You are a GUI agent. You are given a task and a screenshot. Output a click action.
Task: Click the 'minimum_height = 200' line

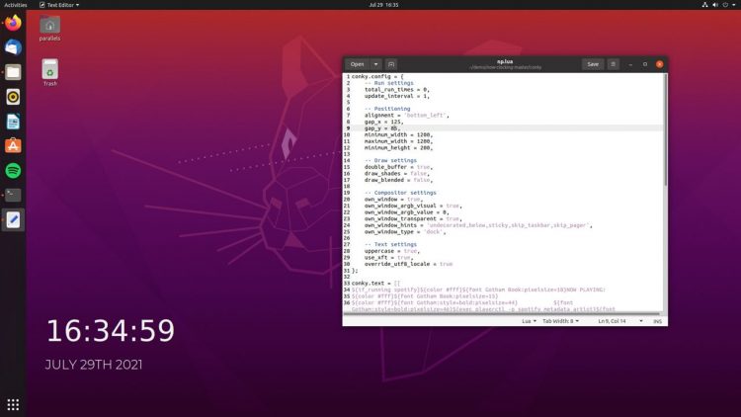coord(398,148)
